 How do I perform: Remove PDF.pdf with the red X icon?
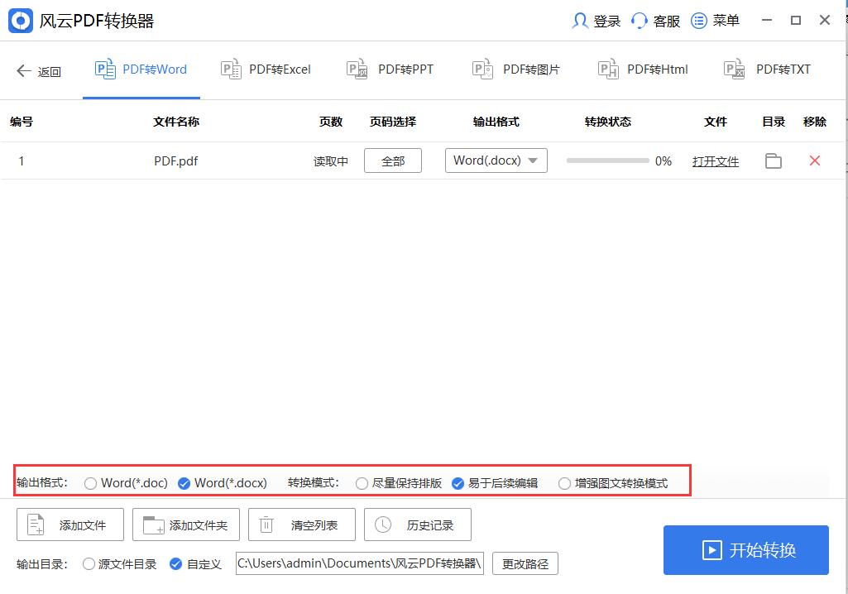pos(815,160)
